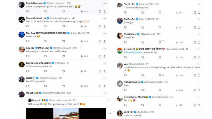
Task: Bookmark Vivek Kumar Mishra's 'Good' tweet
Action: click(x=195, y=105)
